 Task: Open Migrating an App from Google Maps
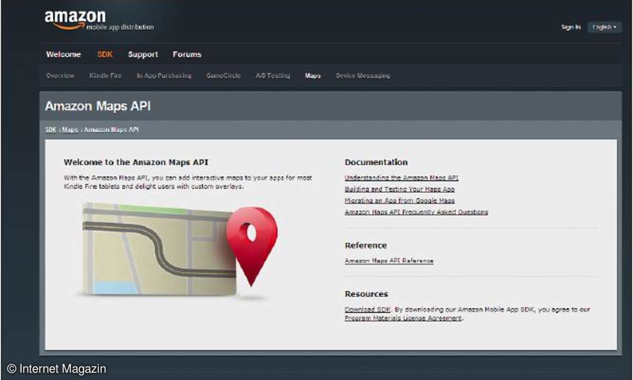point(400,201)
